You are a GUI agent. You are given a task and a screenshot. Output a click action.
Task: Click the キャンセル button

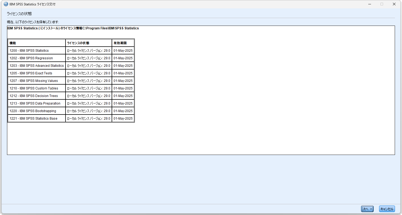(x=387, y=209)
